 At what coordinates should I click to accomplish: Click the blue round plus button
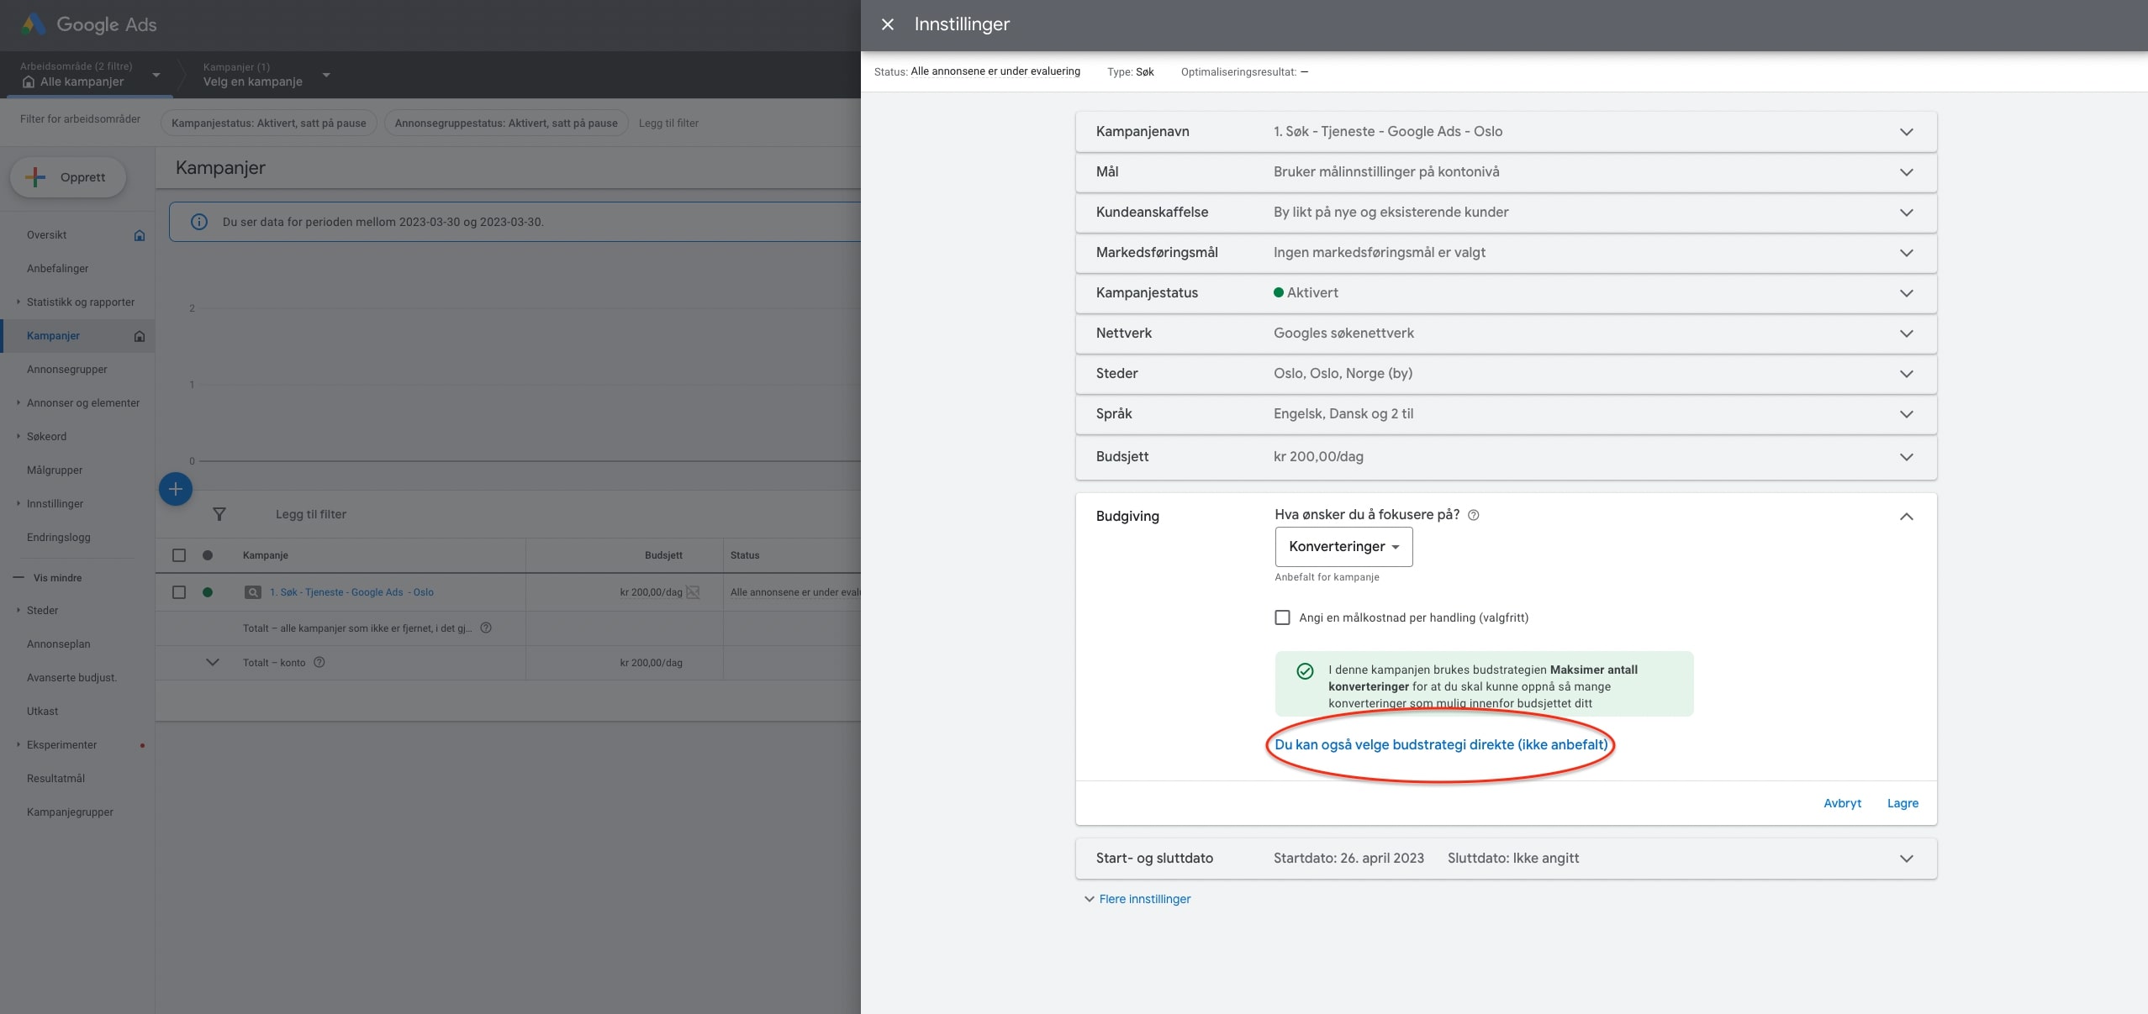pyautogui.click(x=176, y=489)
